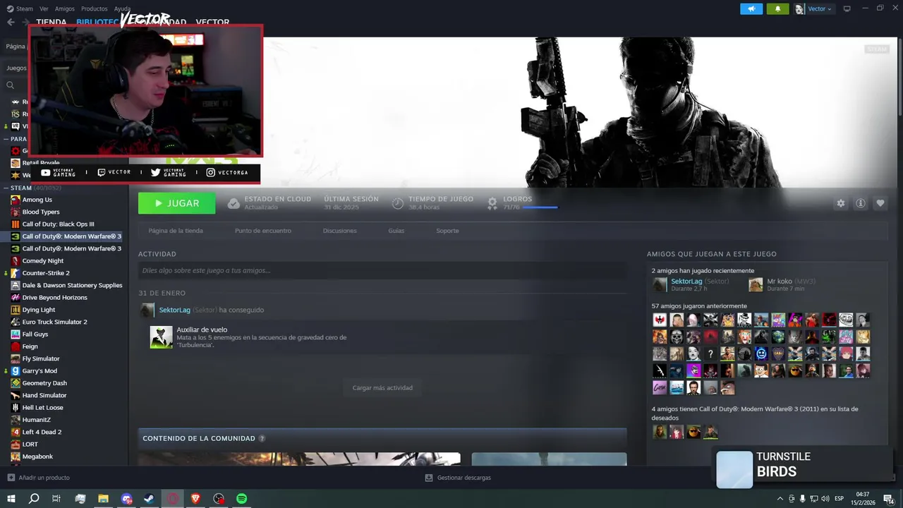
Task: Click the Estado en Cloud icon
Action: (x=234, y=203)
